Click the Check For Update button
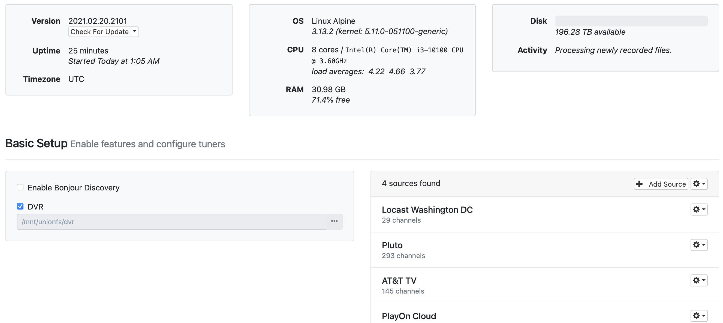Image resolution: width=723 pixels, height=323 pixels. 99,32
